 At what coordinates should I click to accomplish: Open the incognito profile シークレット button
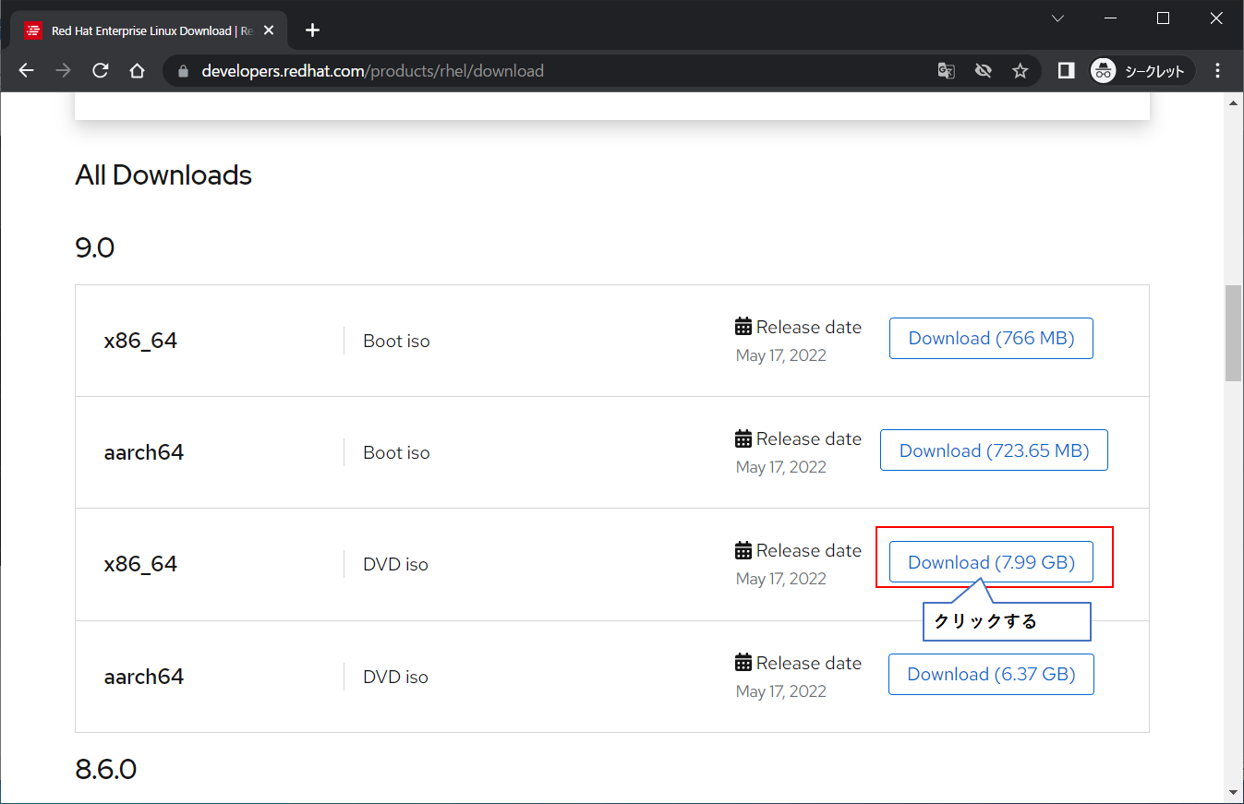[x=1141, y=71]
